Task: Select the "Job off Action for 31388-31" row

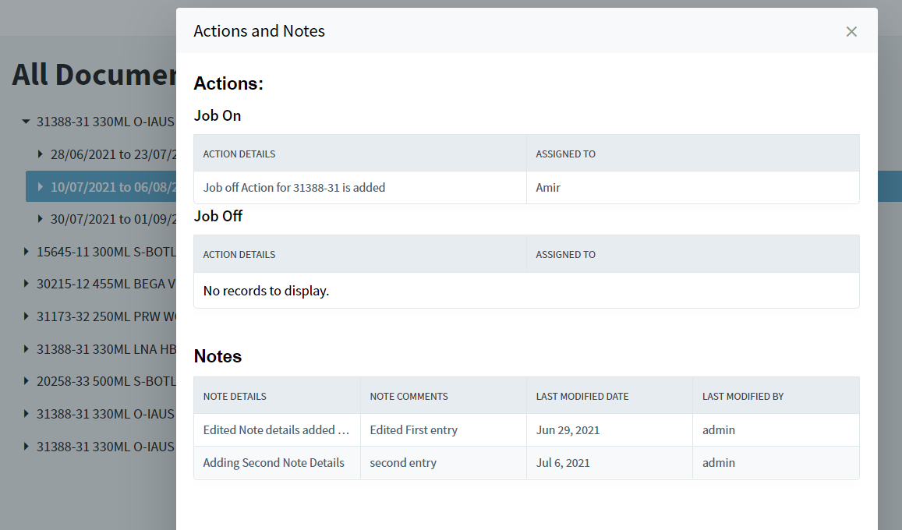Action: (x=294, y=188)
